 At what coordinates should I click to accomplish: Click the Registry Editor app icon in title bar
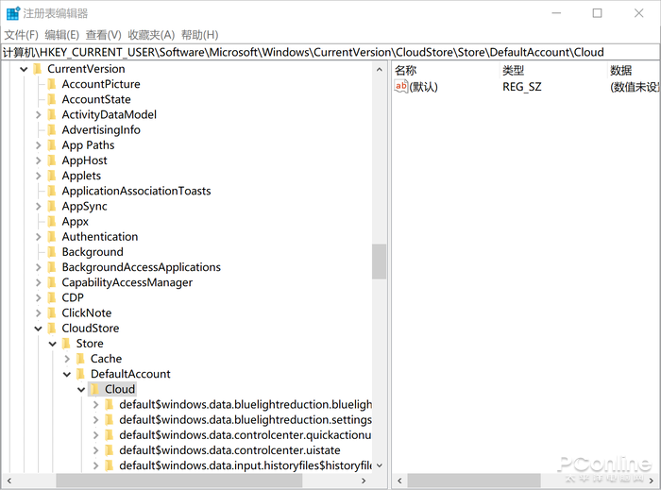[12, 13]
